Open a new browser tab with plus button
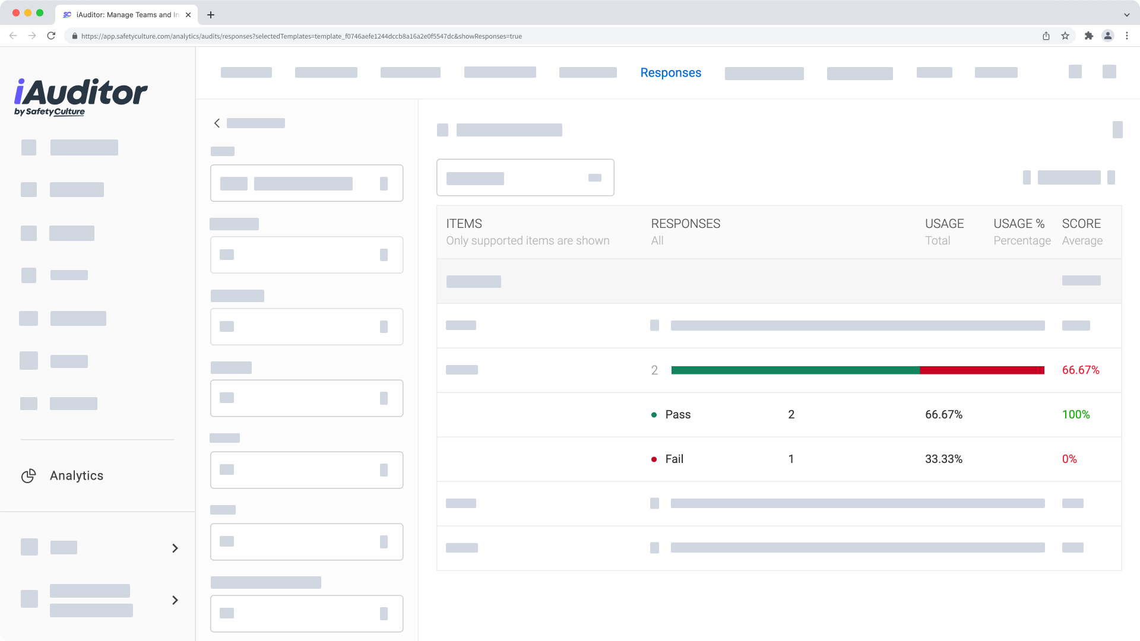The width and height of the screenshot is (1140, 641). click(x=211, y=14)
